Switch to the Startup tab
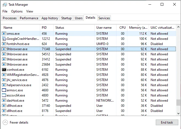 (x=66, y=18)
